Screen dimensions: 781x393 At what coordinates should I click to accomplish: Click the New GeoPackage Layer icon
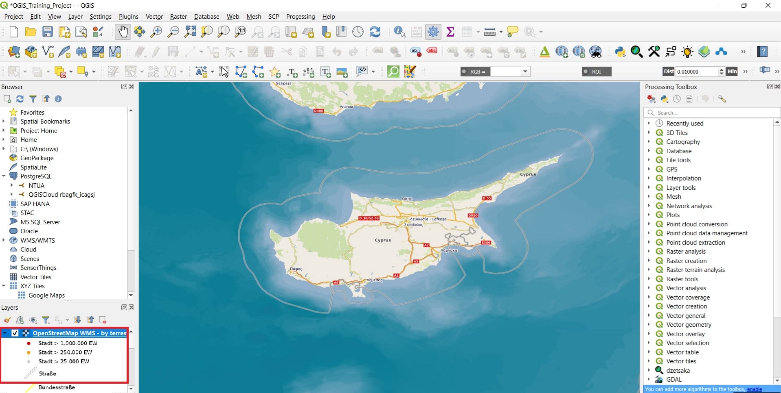tap(31, 52)
